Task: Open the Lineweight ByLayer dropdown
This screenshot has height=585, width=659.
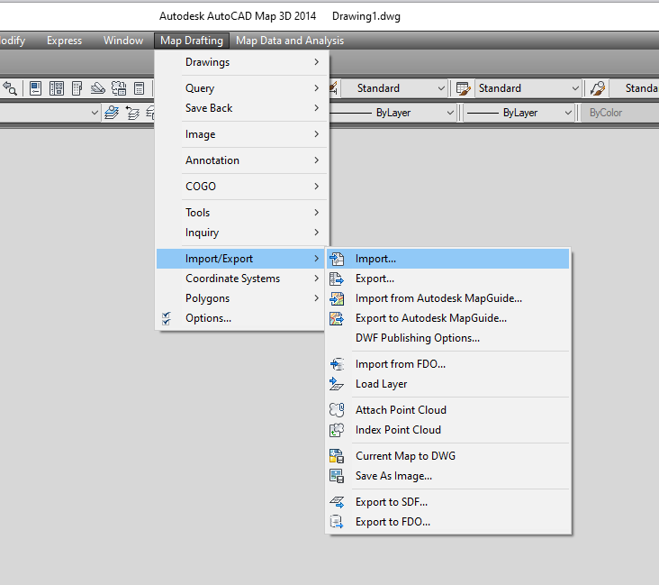Action: click(519, 113)
